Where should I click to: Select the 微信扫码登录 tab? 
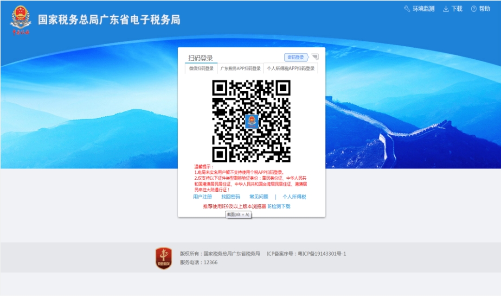[x=201, y=69]
